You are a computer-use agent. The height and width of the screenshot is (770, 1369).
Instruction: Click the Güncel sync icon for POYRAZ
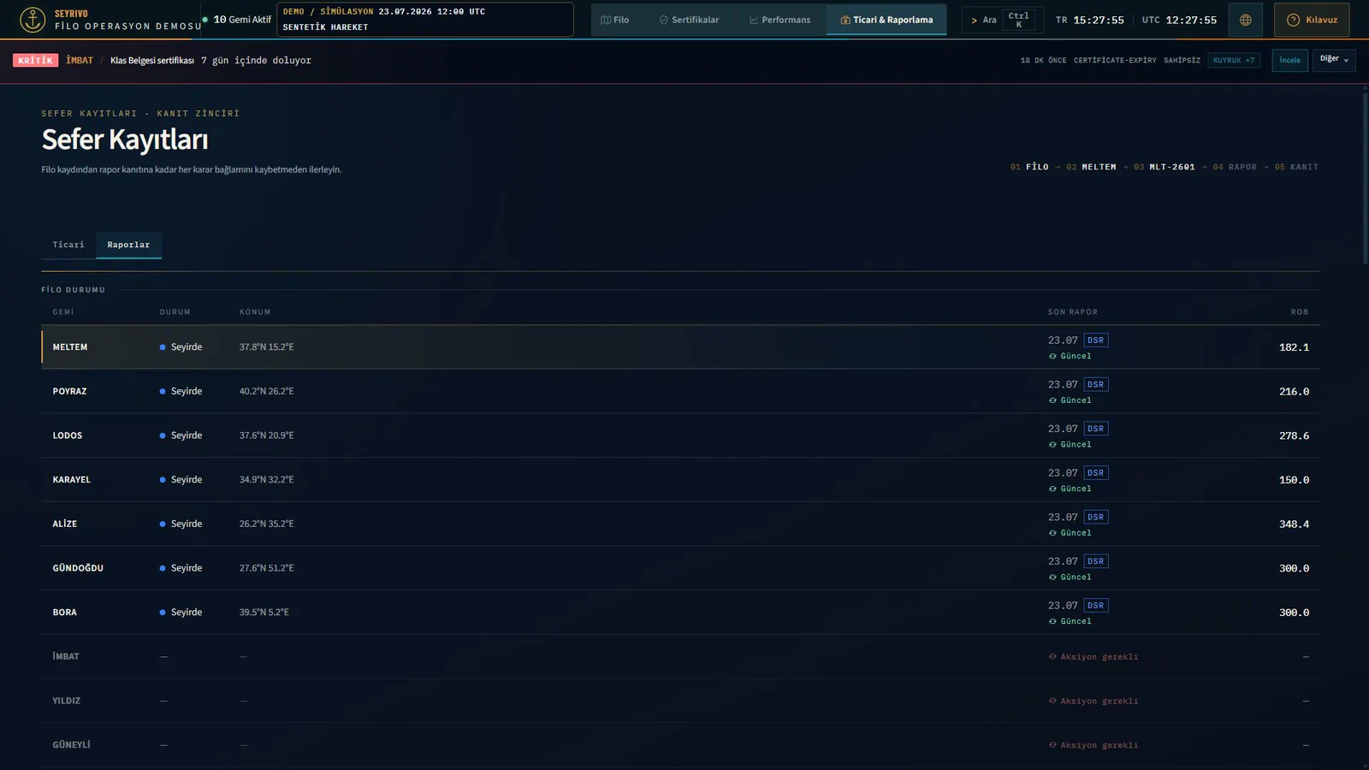coord(1052,400)
